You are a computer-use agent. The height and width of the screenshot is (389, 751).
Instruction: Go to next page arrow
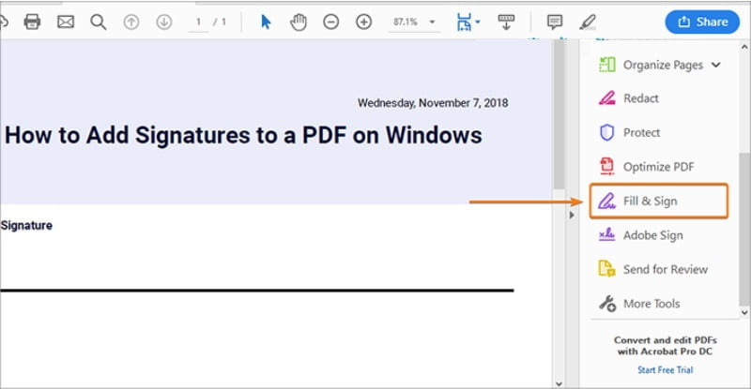click(163, 22)
